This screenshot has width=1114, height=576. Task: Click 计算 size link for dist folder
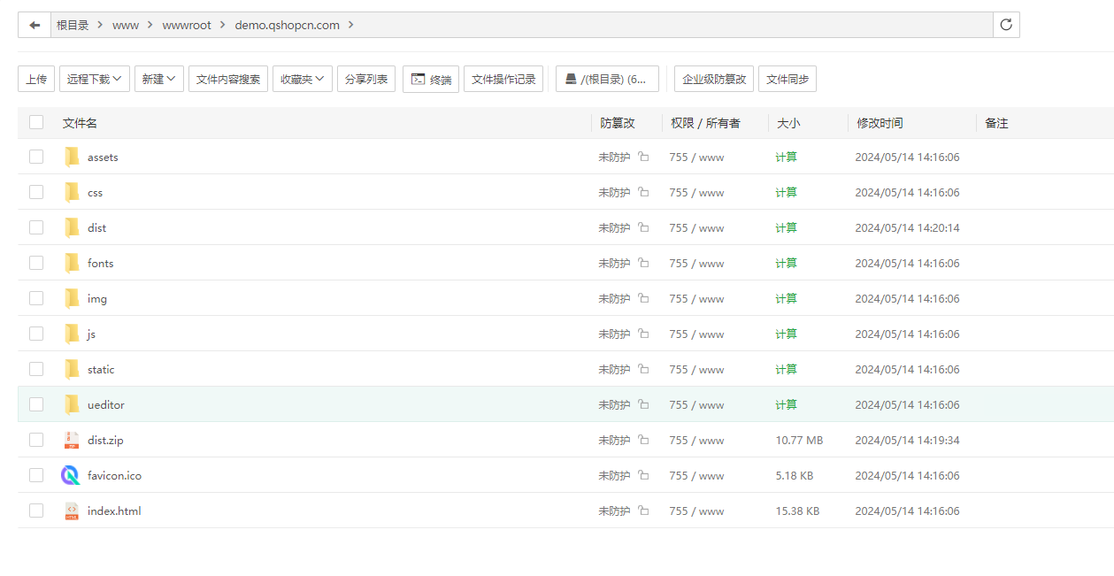pos(786,227)
